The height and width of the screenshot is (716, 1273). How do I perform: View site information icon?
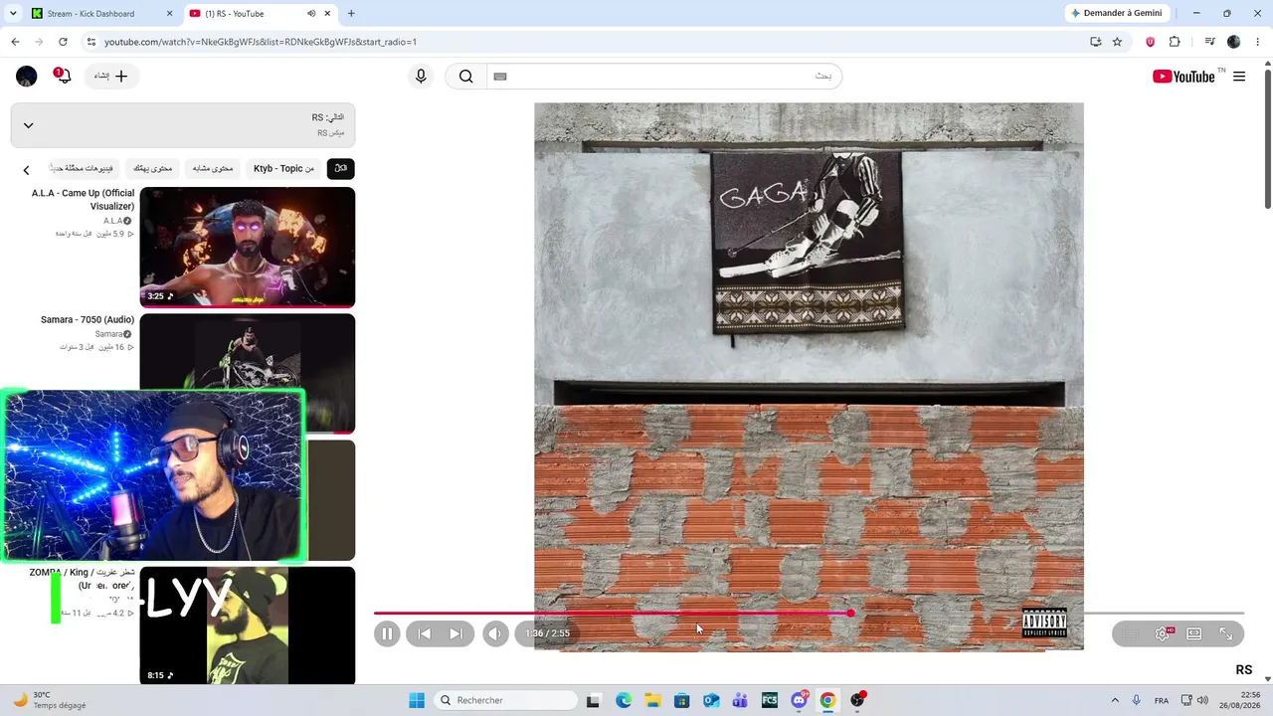[91, 42]
